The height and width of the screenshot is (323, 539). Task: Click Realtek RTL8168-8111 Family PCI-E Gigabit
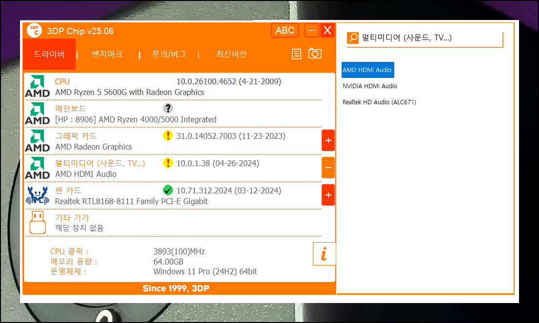131,201
